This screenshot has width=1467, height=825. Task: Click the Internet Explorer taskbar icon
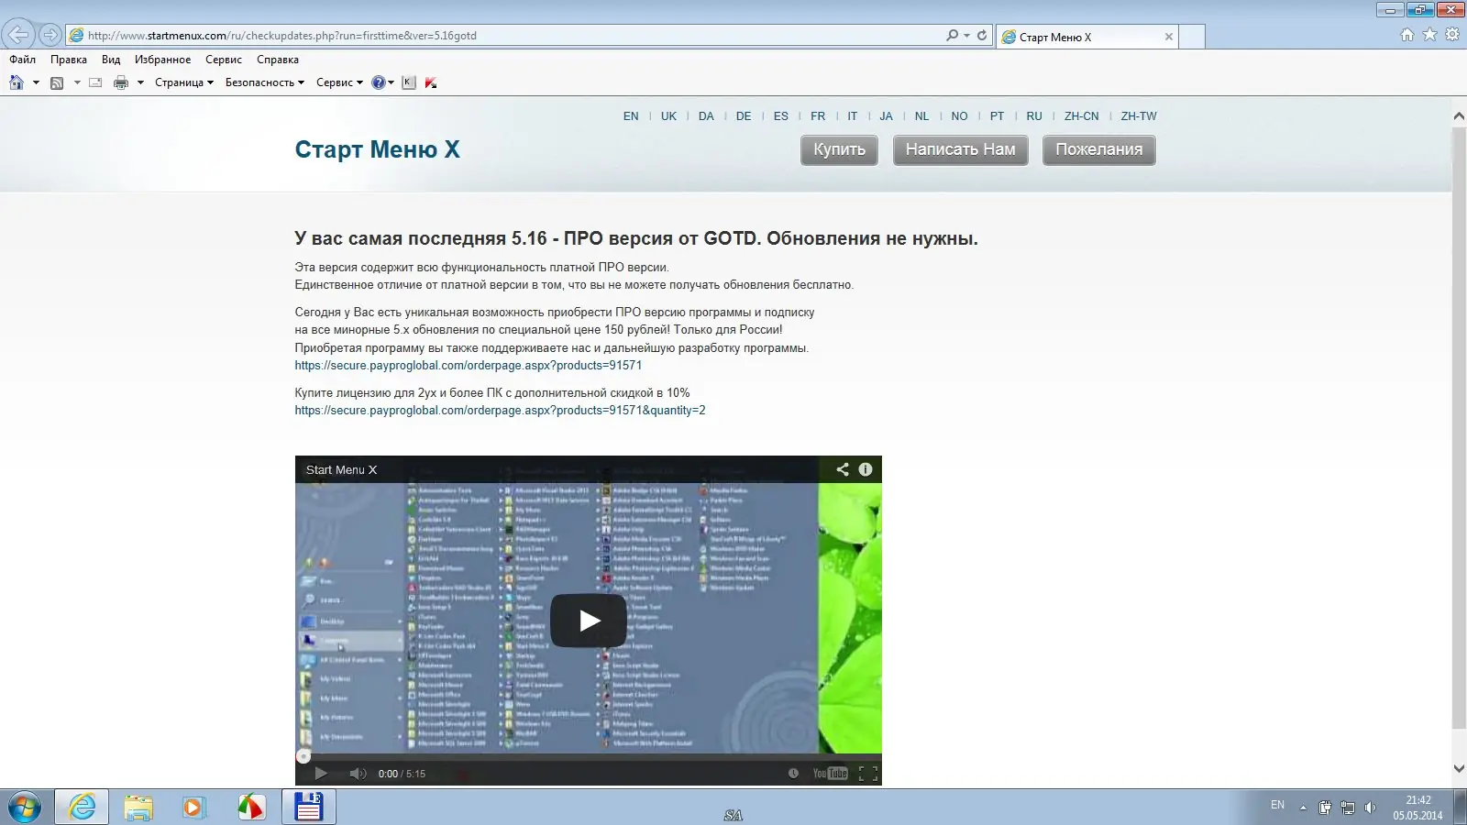[83, 807]
